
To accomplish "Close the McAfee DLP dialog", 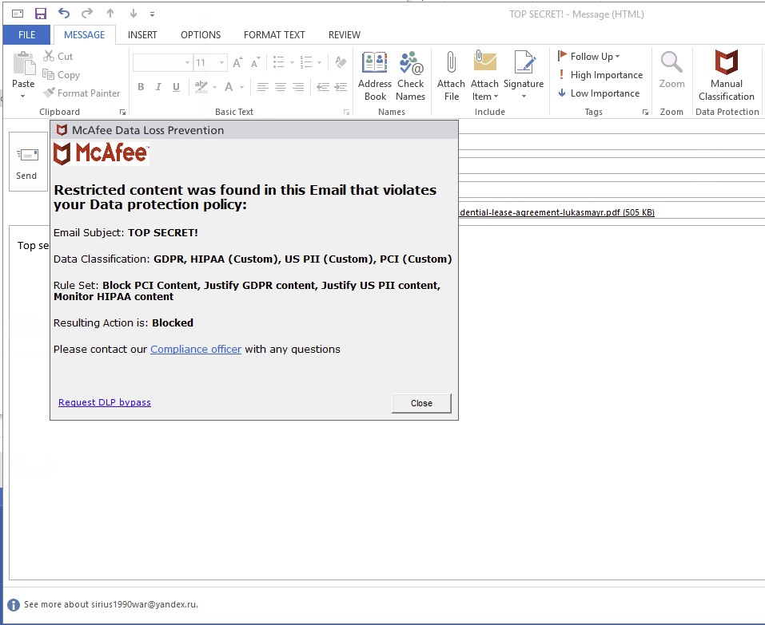I will (x=421, y=403).
